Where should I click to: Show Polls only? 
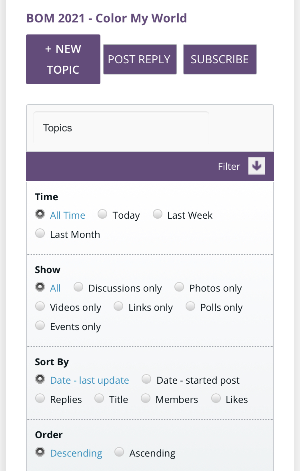(190, 306)
